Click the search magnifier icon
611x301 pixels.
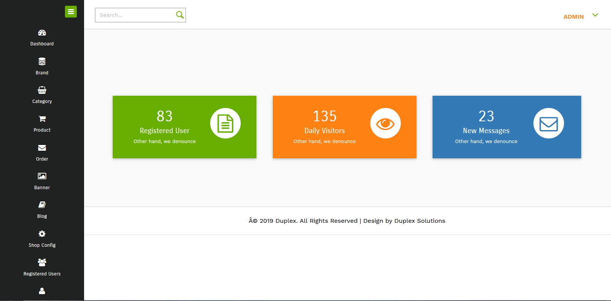pyautogui.click(x=180, y=15)
